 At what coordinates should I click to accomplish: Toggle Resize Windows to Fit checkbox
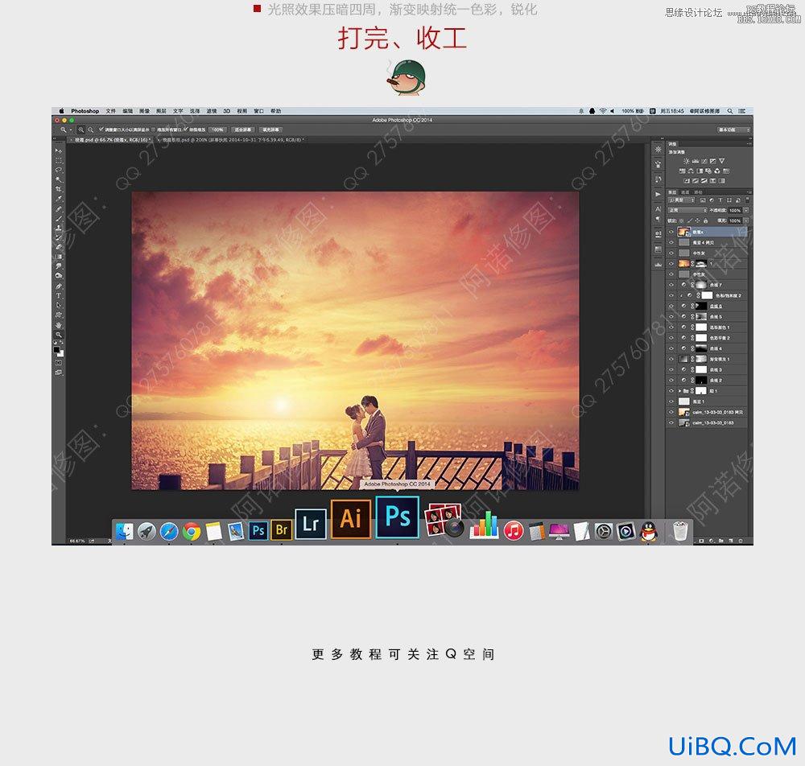(x=101, y=130)
